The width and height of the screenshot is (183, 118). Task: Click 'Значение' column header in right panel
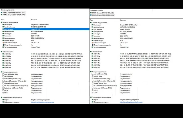click(123, 20)
